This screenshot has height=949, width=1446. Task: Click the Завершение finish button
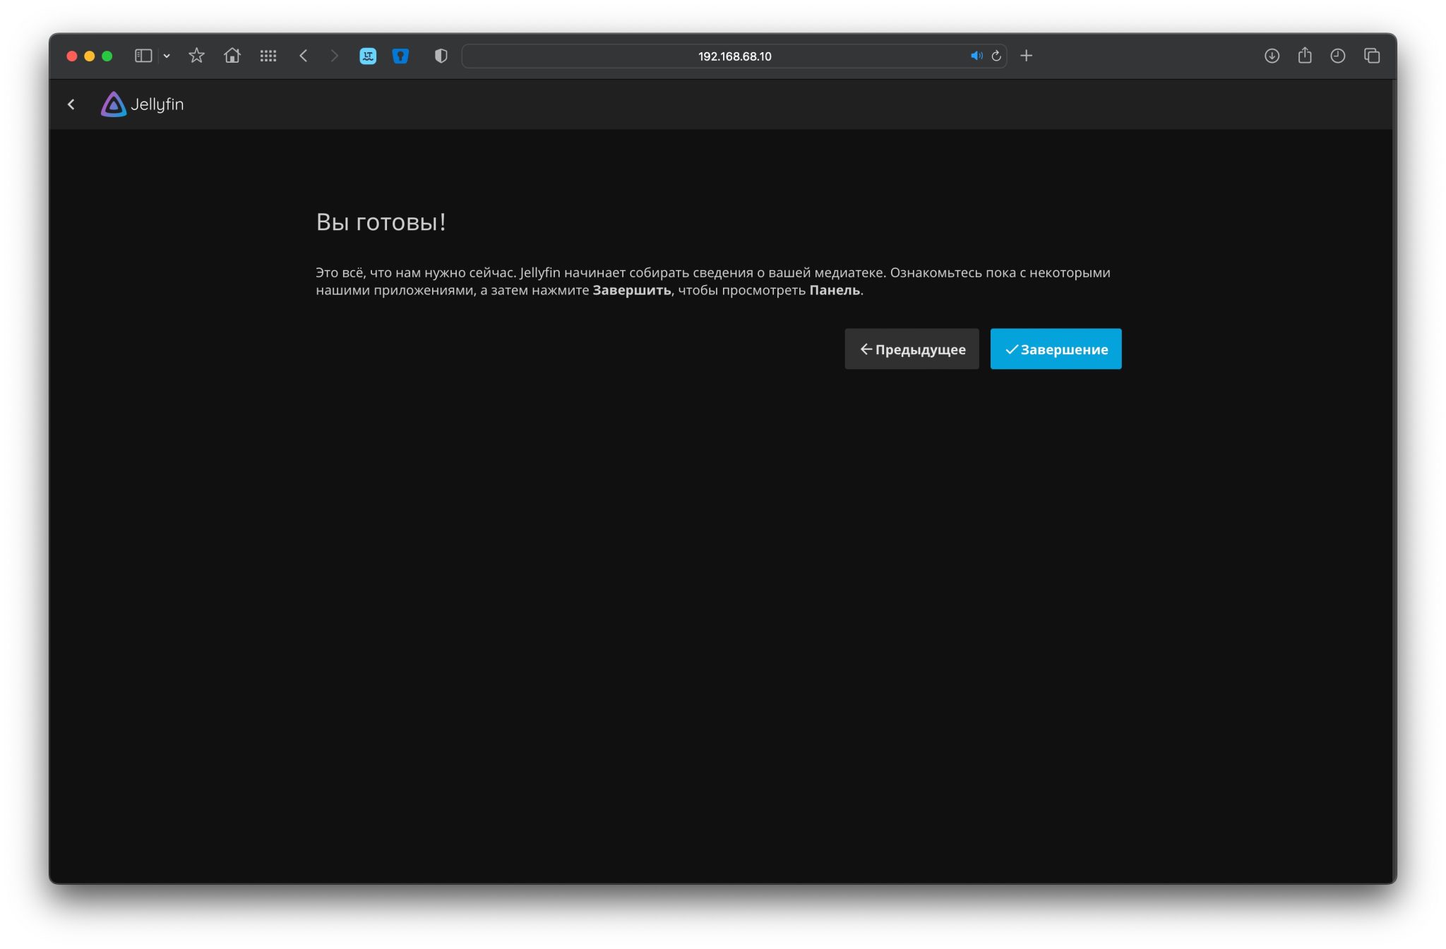pos(1056,349)
